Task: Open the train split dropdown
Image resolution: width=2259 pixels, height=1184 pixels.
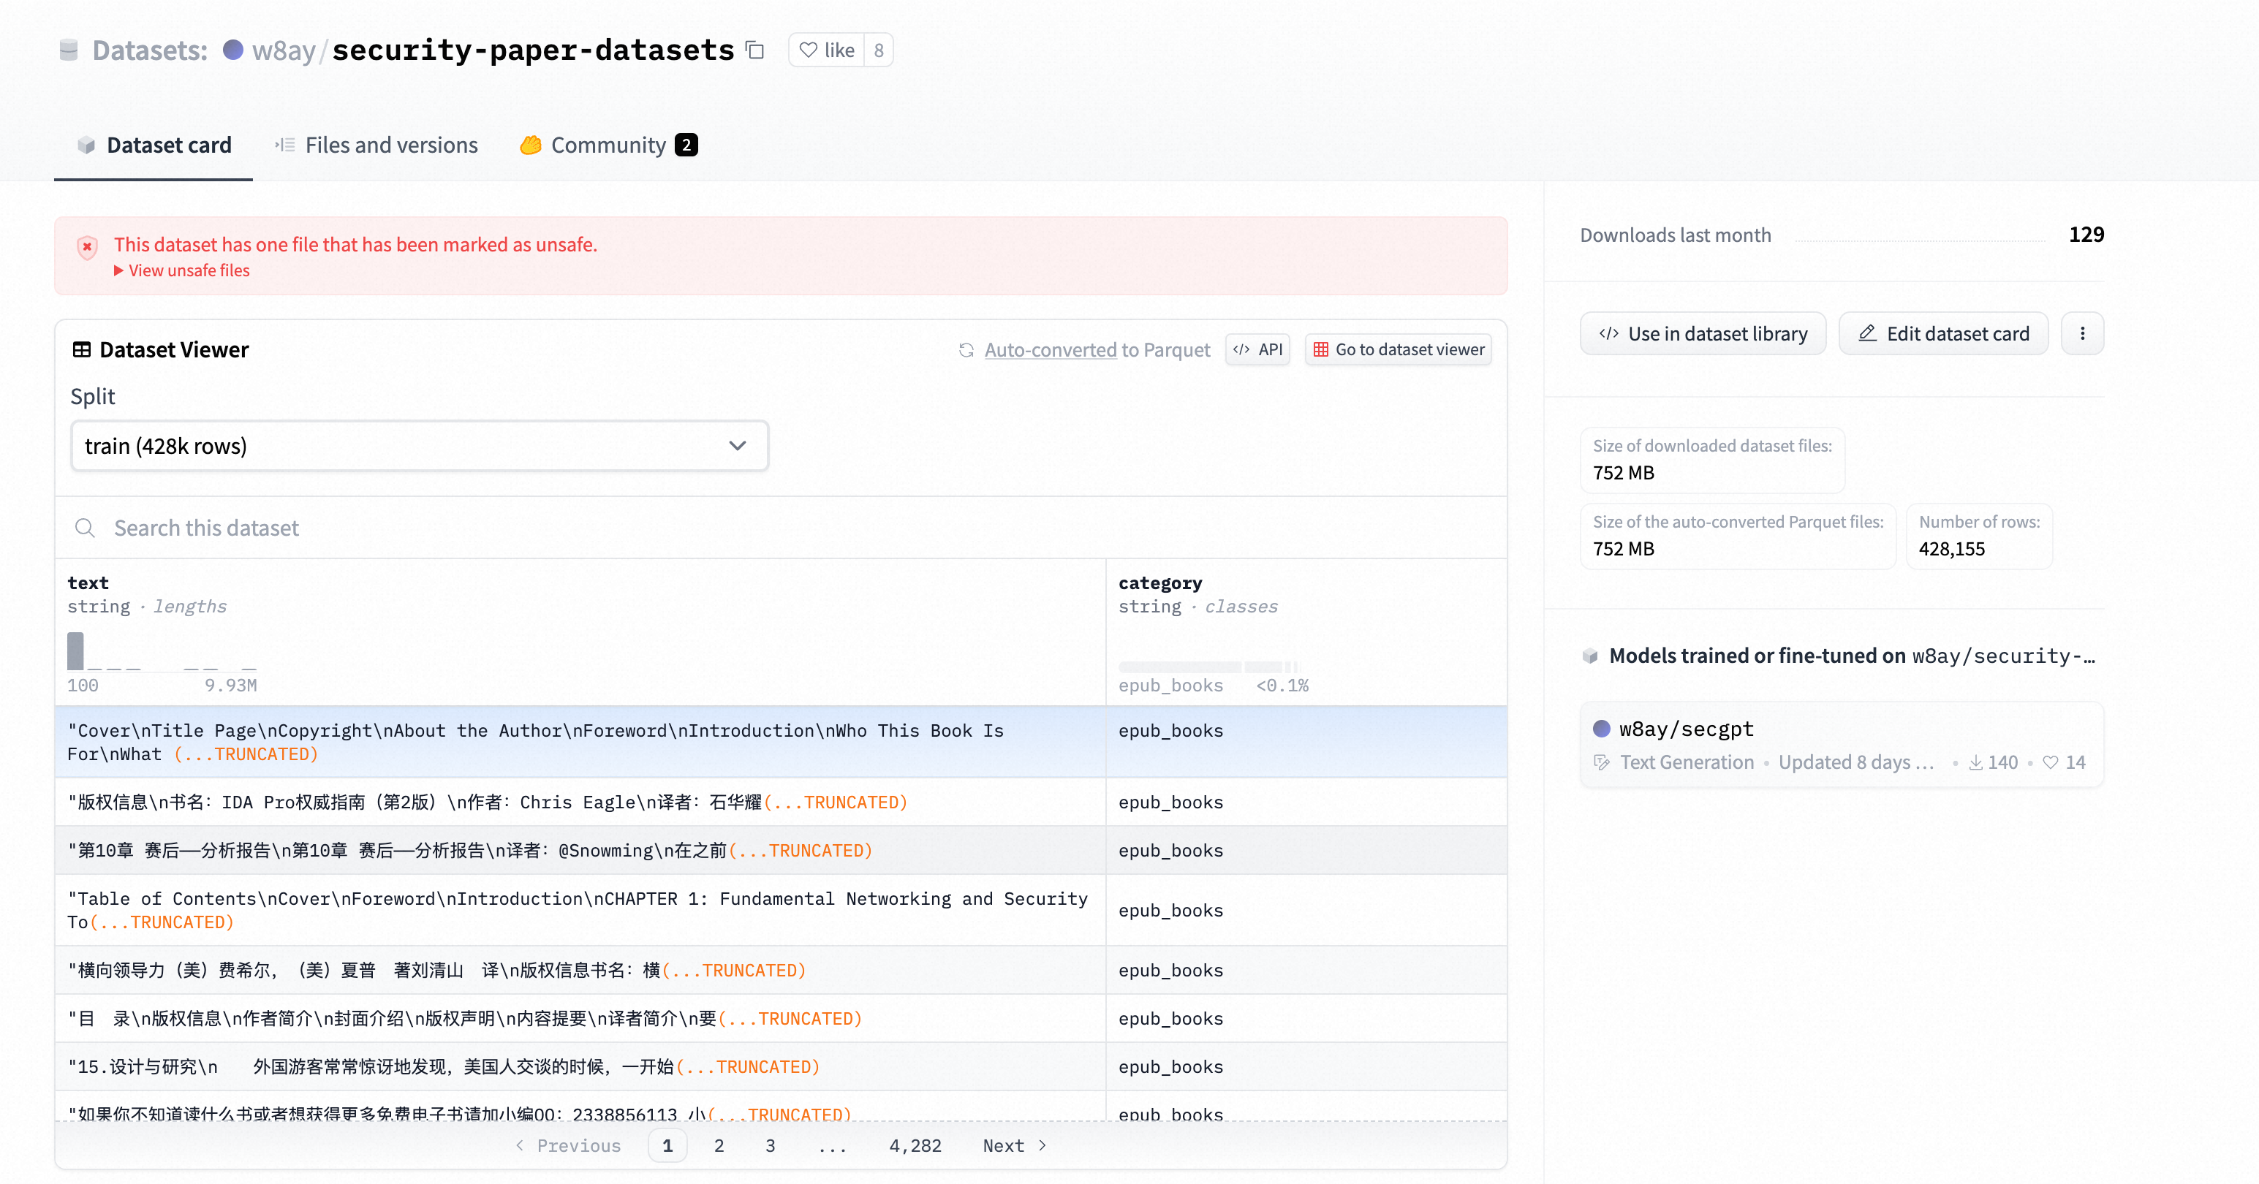Action: [419, 446]
